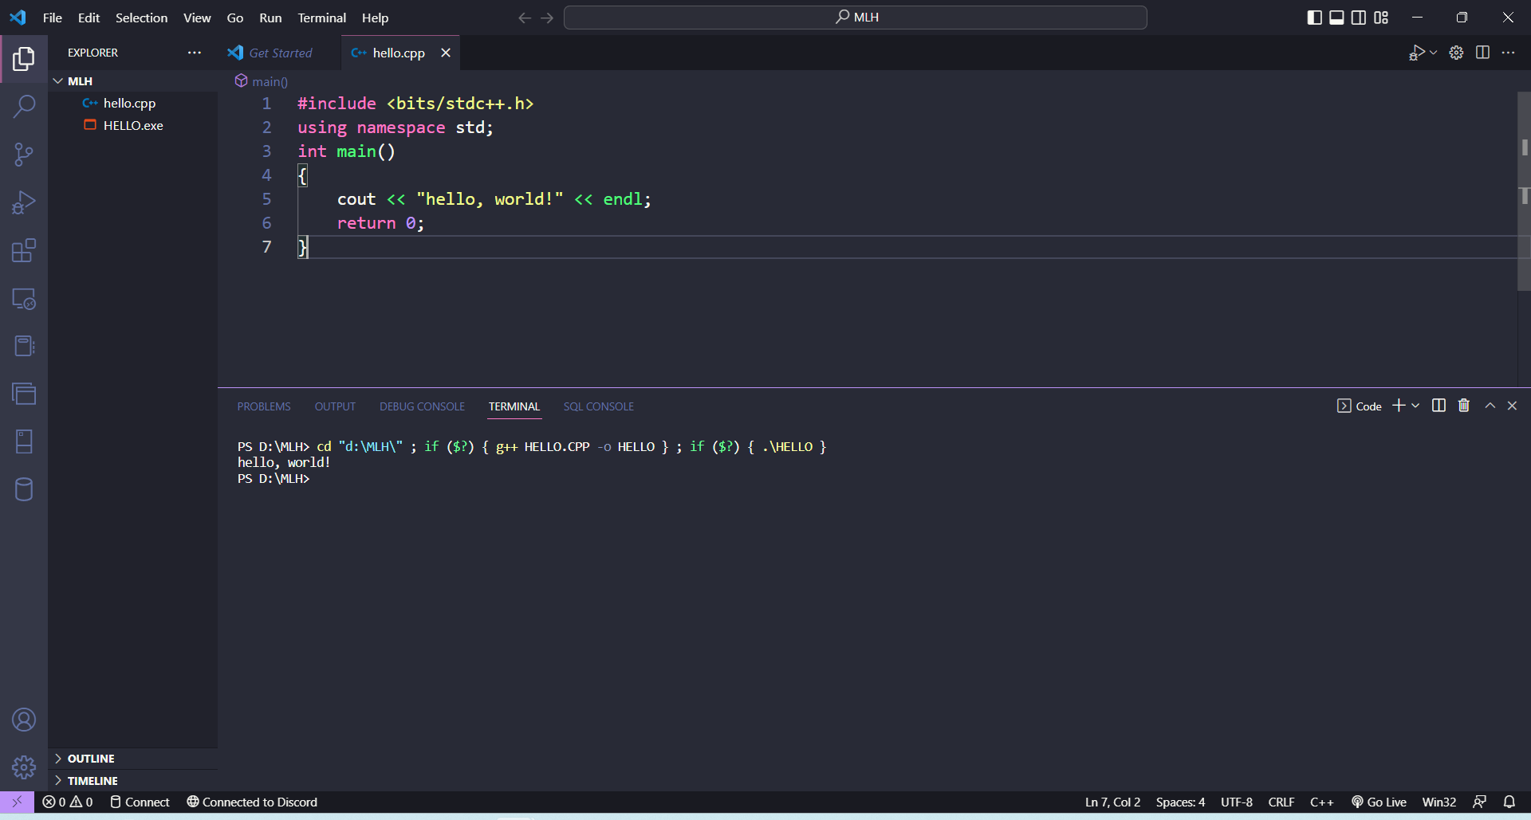
Task: Open the remote window indicator in status bar
Action: pos(17,802)
